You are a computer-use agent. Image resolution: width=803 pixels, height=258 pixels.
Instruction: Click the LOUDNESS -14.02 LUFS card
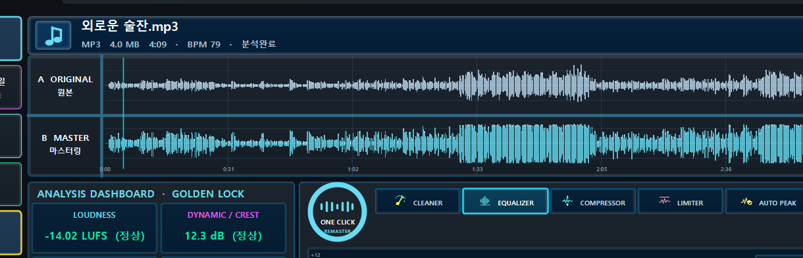pyautogui.click(x=94, y=228)
